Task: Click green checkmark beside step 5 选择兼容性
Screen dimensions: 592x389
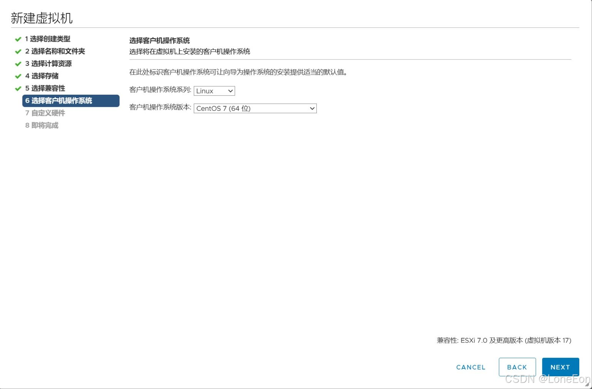Action: pyautogui.click(x=18, y=88)
